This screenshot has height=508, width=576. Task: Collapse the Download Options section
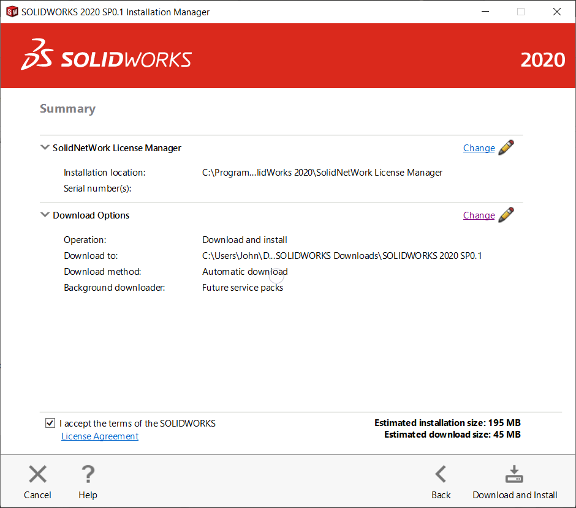tap(45, 214)
